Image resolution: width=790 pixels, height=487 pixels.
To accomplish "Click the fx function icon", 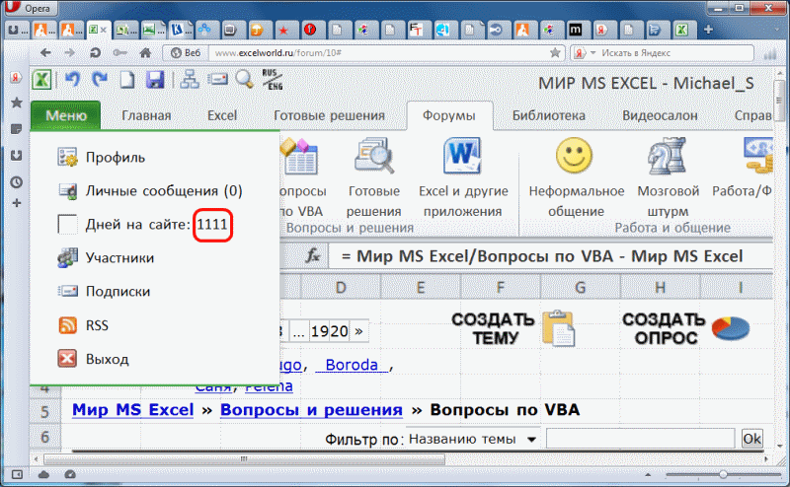I will click(x=312, y=256).
